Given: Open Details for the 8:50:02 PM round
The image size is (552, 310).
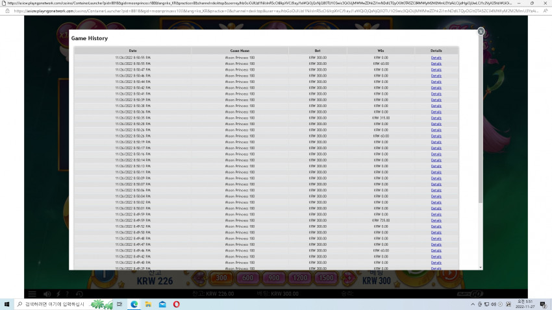Looking at the screenshot, I should click(x=436, y=202).
